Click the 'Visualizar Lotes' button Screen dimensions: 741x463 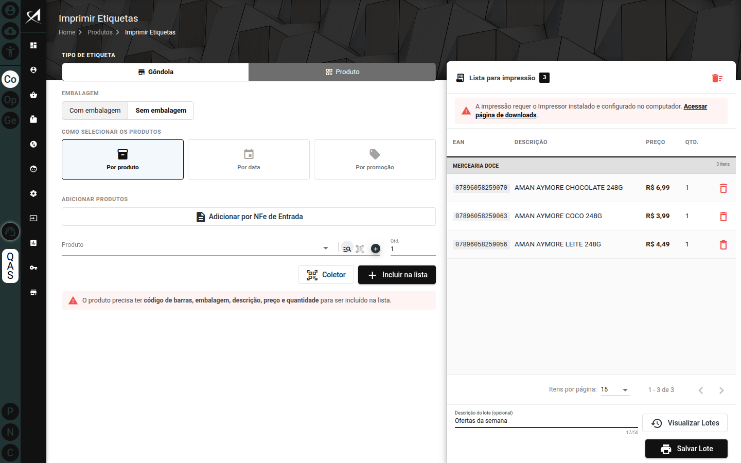685,423
